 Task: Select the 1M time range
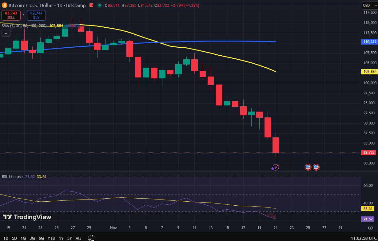coord(23,238)
